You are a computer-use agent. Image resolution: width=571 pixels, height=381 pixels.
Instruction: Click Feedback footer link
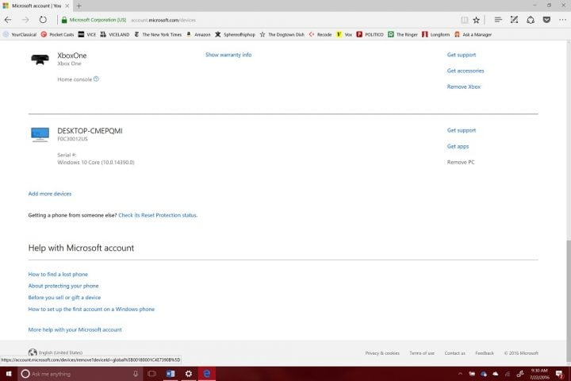tap(485, 353)
